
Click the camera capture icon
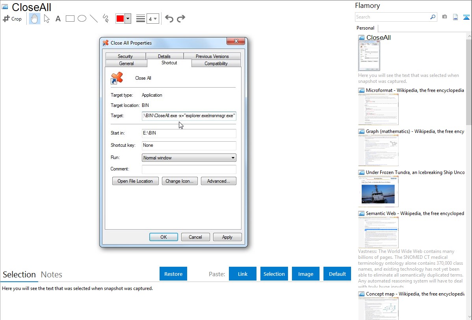pos(444,17)
